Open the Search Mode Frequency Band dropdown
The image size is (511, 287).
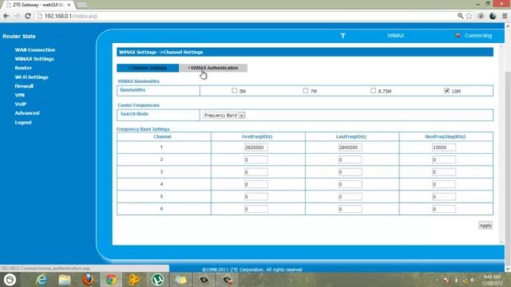point(224,115)
